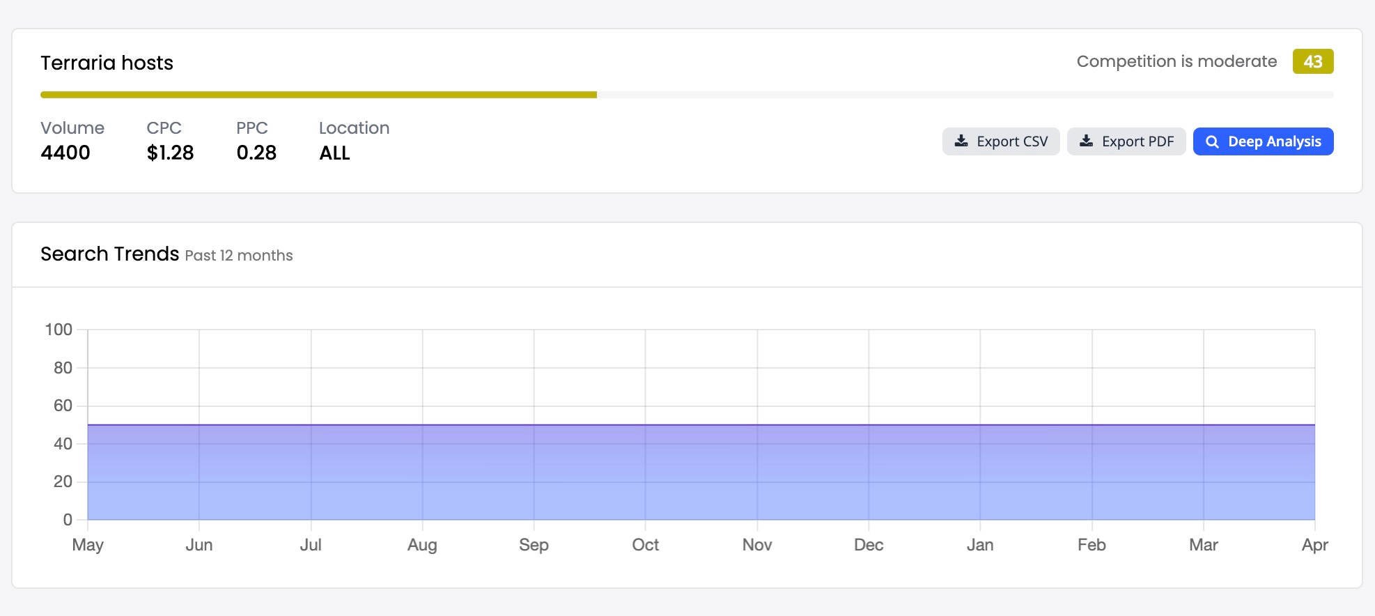Viewport: 1375px width, 616px height.
Task: Click the magnifier icon in Deep Analysis
Action: coord(1212,141)
